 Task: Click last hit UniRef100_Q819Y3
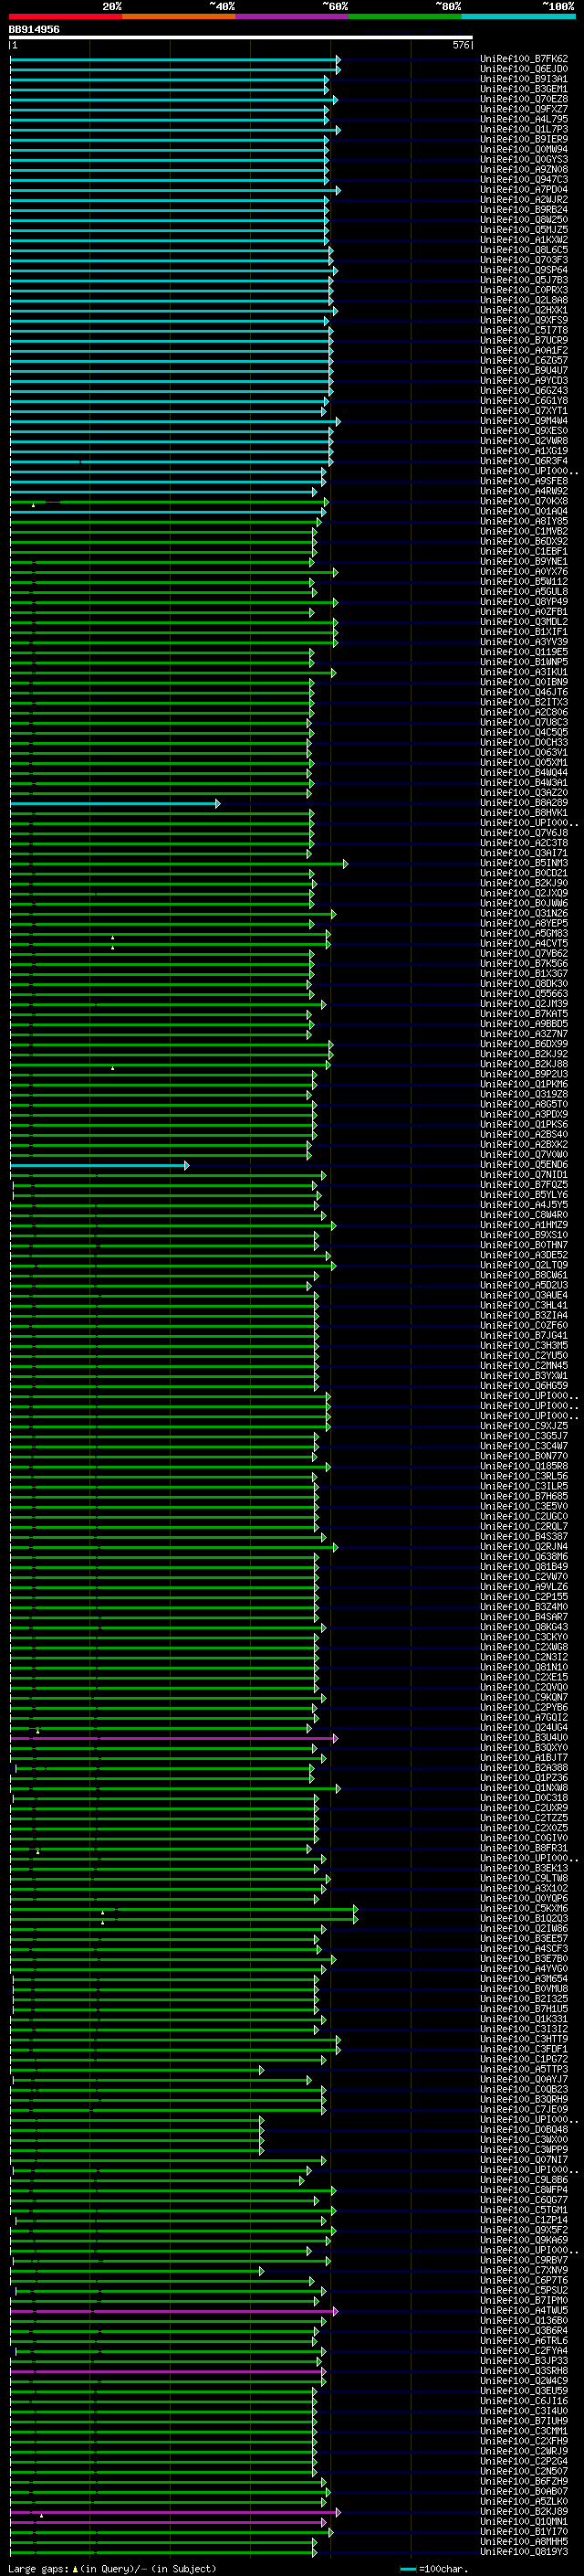pos(524,2552)
